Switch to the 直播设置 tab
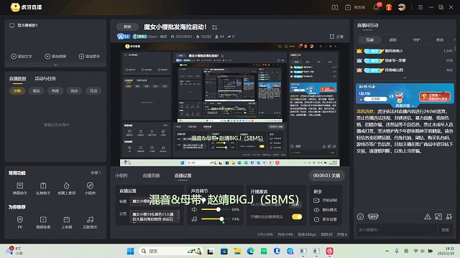This screenshot has height=258, width=460. pyautogui.click(x=183, y=176)
